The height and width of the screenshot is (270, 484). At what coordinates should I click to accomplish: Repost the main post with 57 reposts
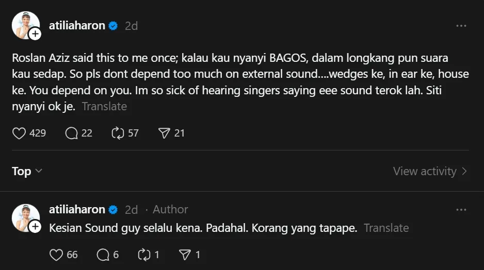(x=118, y=133)
